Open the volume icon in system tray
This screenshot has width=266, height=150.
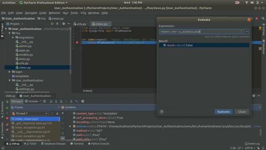point(252,2)
